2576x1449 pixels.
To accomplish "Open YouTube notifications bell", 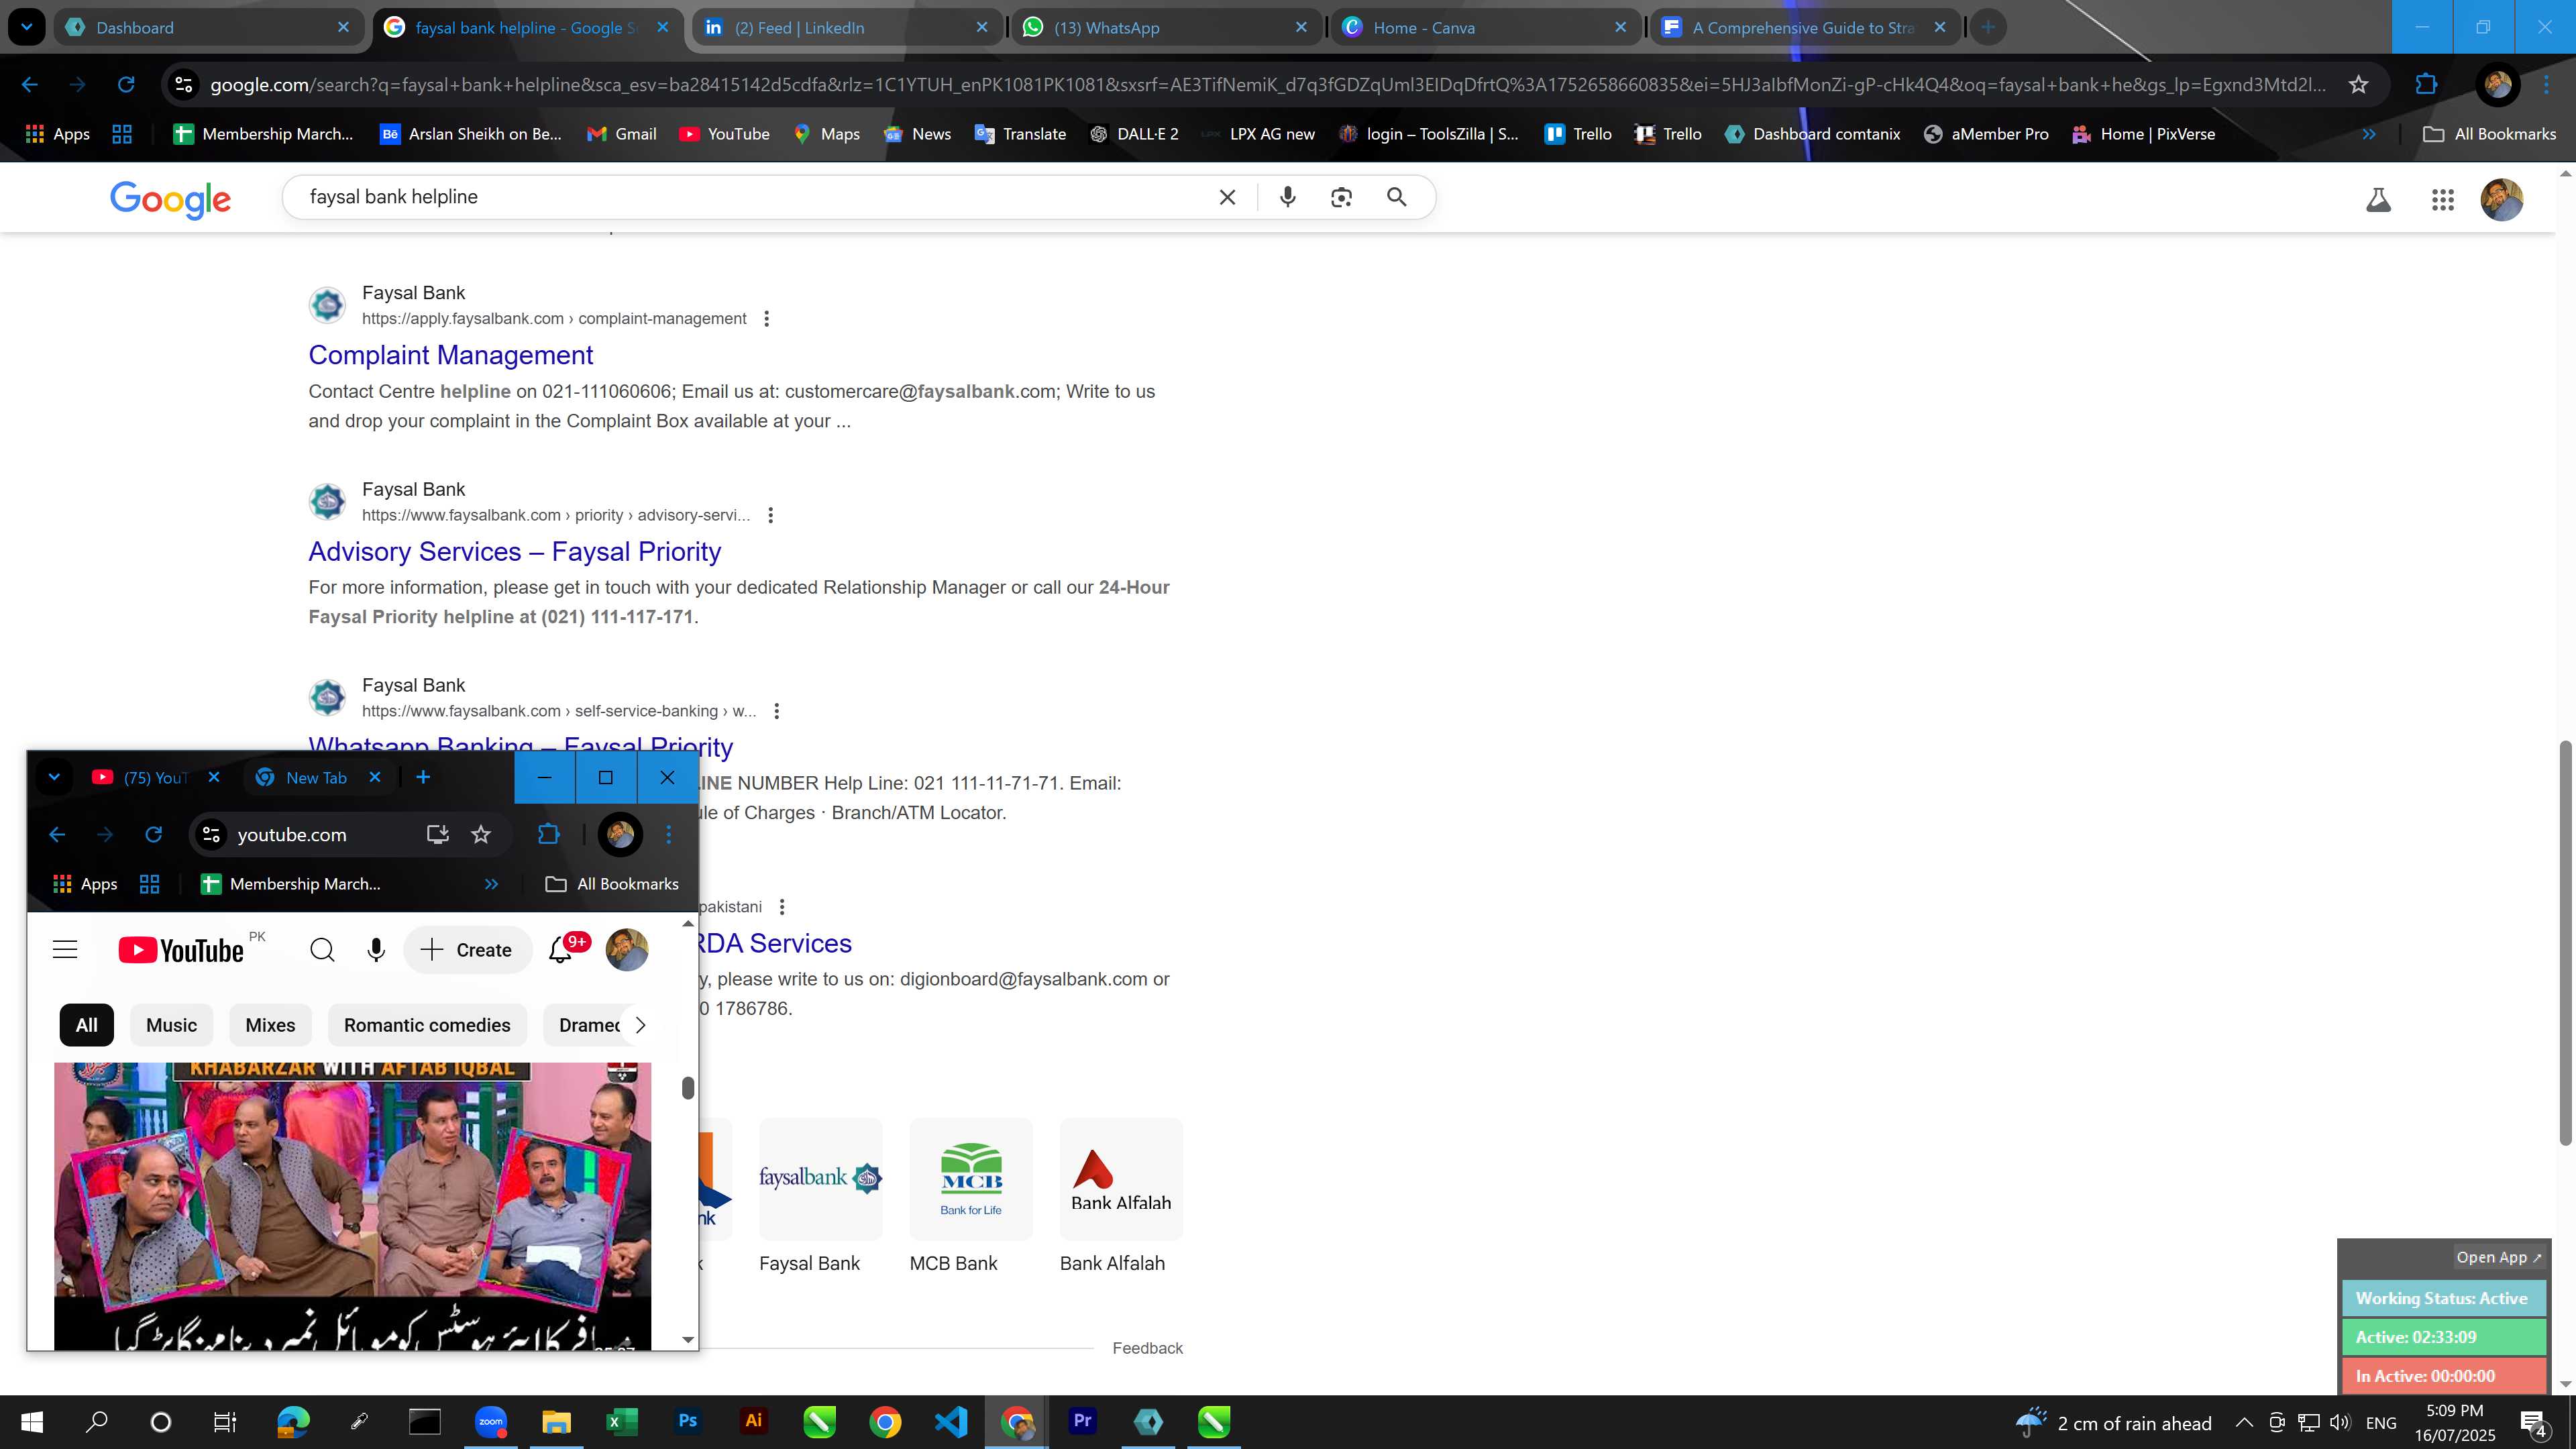I will tap(561, 950).
